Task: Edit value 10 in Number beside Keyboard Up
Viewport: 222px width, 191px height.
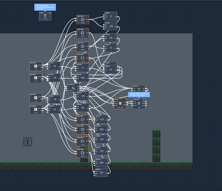Action: pyautogui.click(x=55, y=66)
